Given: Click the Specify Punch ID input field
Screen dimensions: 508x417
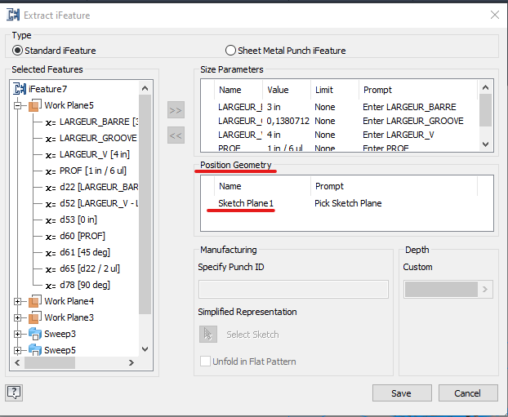Looking at the screenshot, I should [293, 290].
